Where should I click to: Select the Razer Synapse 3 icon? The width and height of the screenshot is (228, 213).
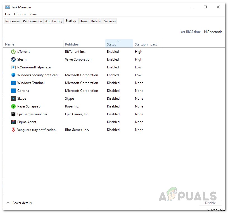point(13,106)
